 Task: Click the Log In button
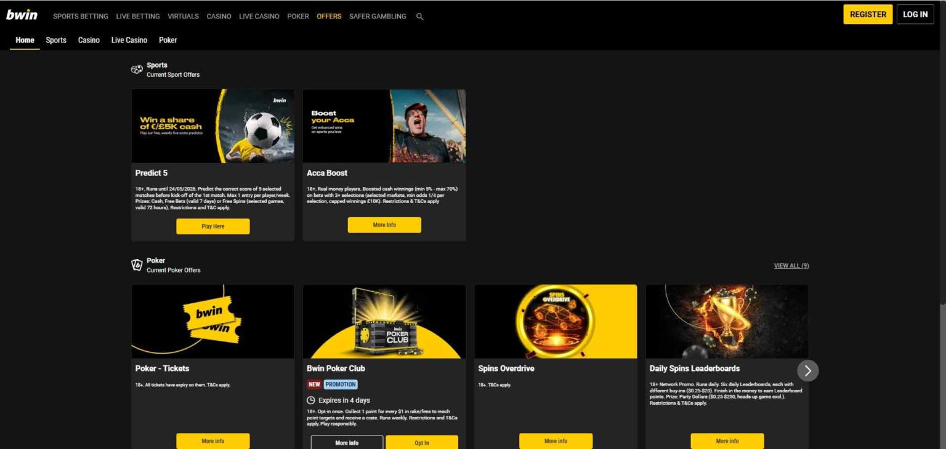pyautogui.click(x=915, y=14)
